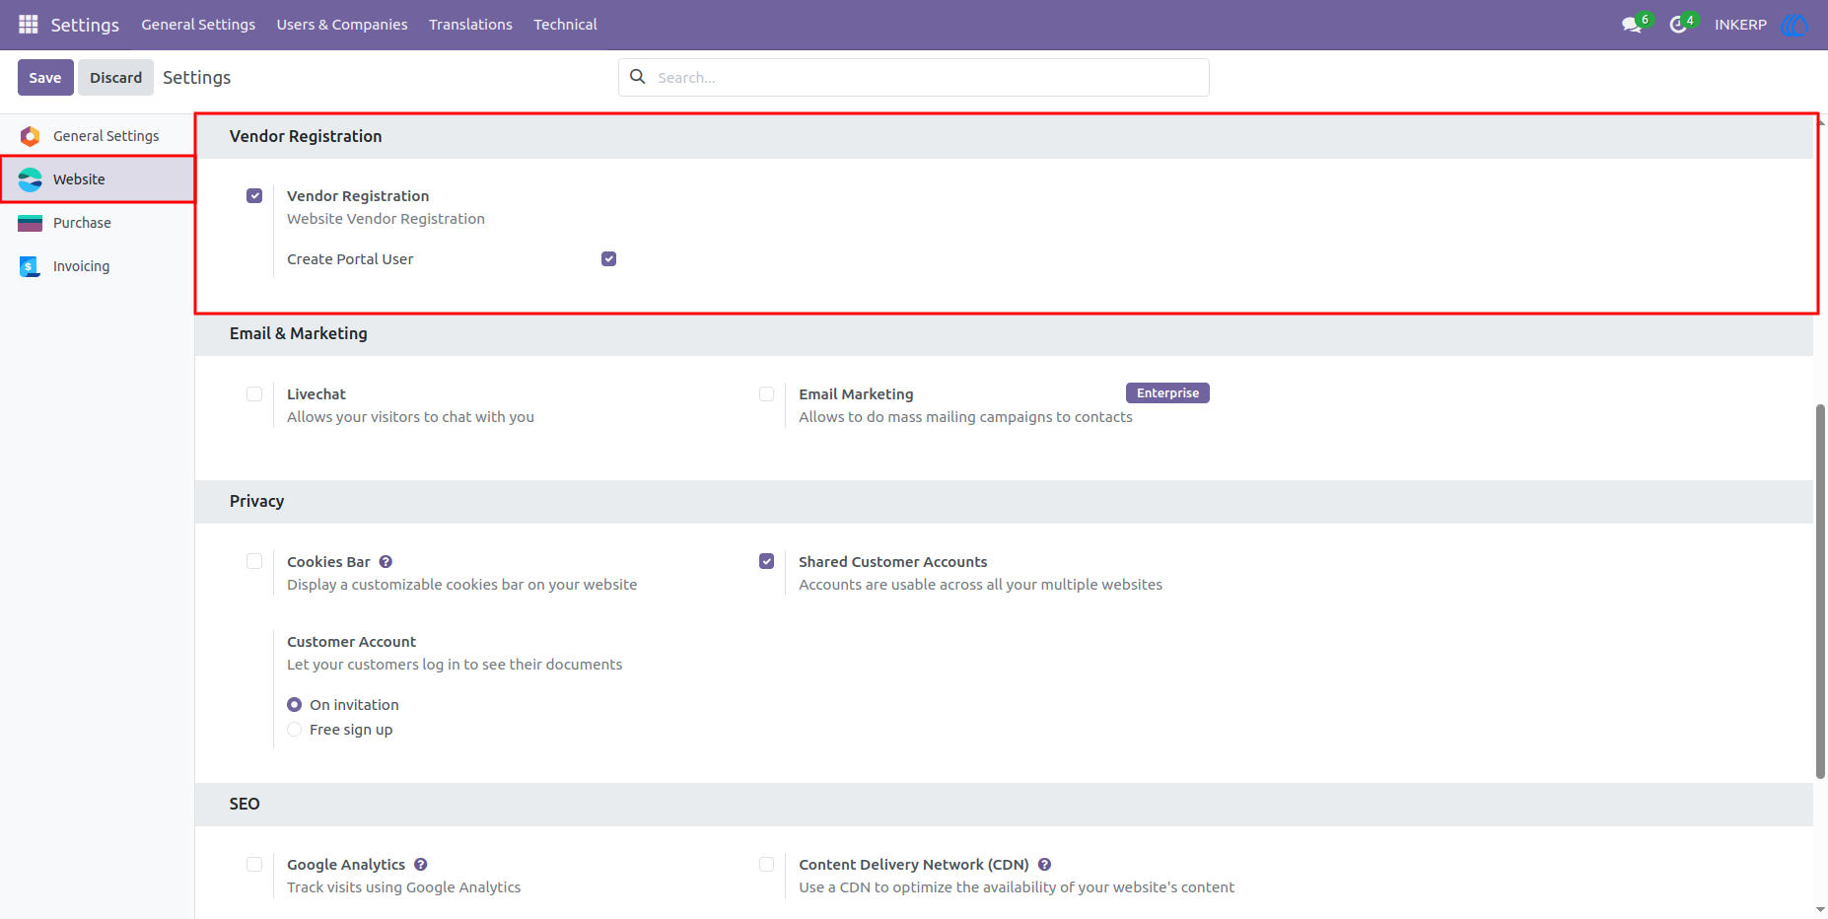Uncheck Shared Customer Accounts checkbox
Screen dimensions: 1828x919
tap(766, 562)
